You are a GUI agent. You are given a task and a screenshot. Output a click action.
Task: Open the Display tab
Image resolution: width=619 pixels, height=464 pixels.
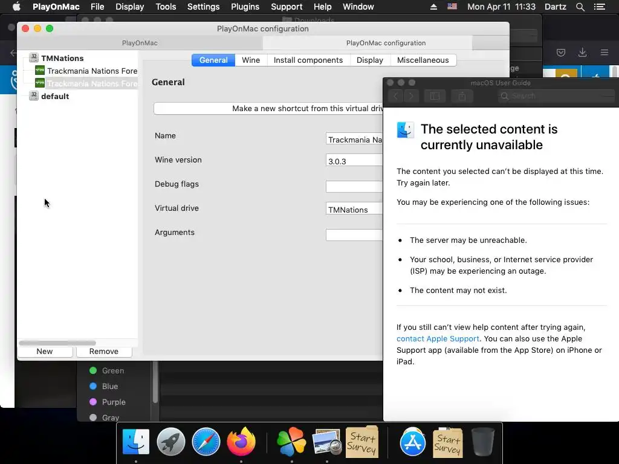369,60
